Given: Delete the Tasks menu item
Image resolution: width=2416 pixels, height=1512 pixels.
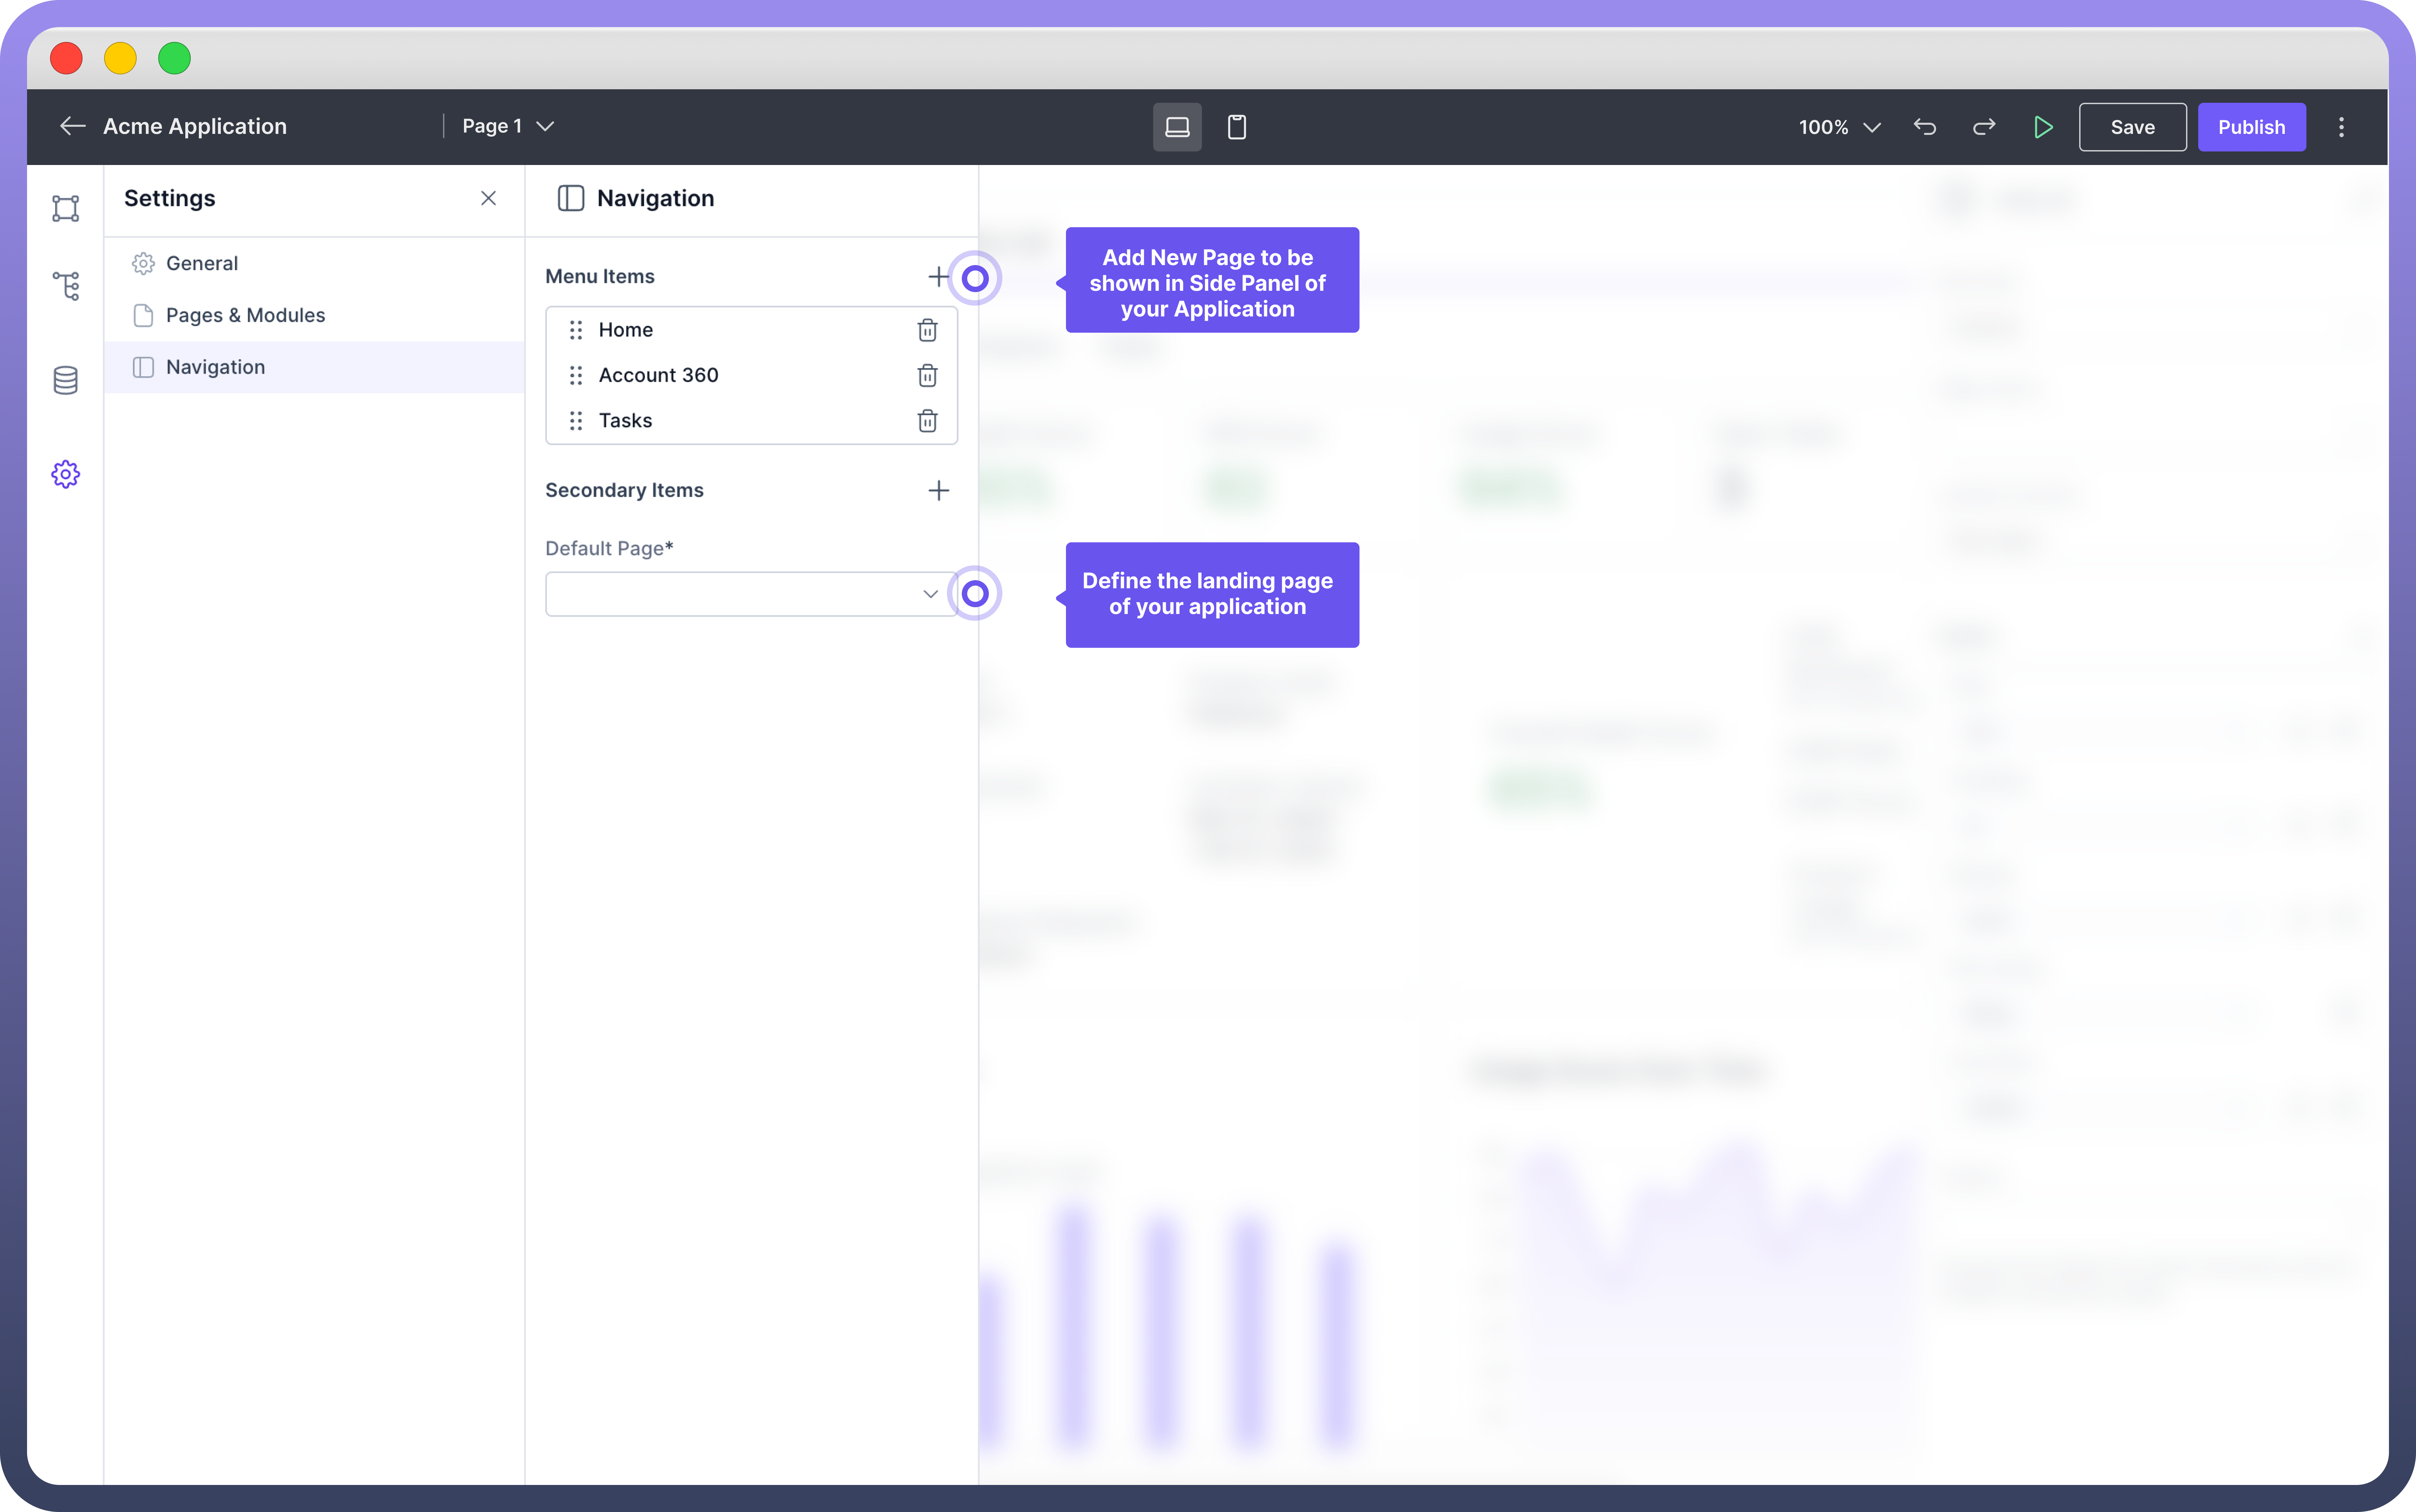Looking at the screenshot, I should (927, 421).
